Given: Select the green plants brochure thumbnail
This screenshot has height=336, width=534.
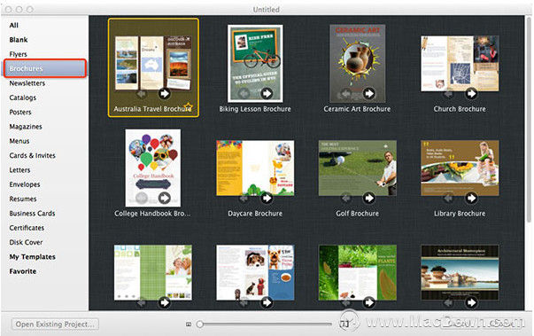Looking at the screenshot, I should pyautogui.click(x=357, y=273).
